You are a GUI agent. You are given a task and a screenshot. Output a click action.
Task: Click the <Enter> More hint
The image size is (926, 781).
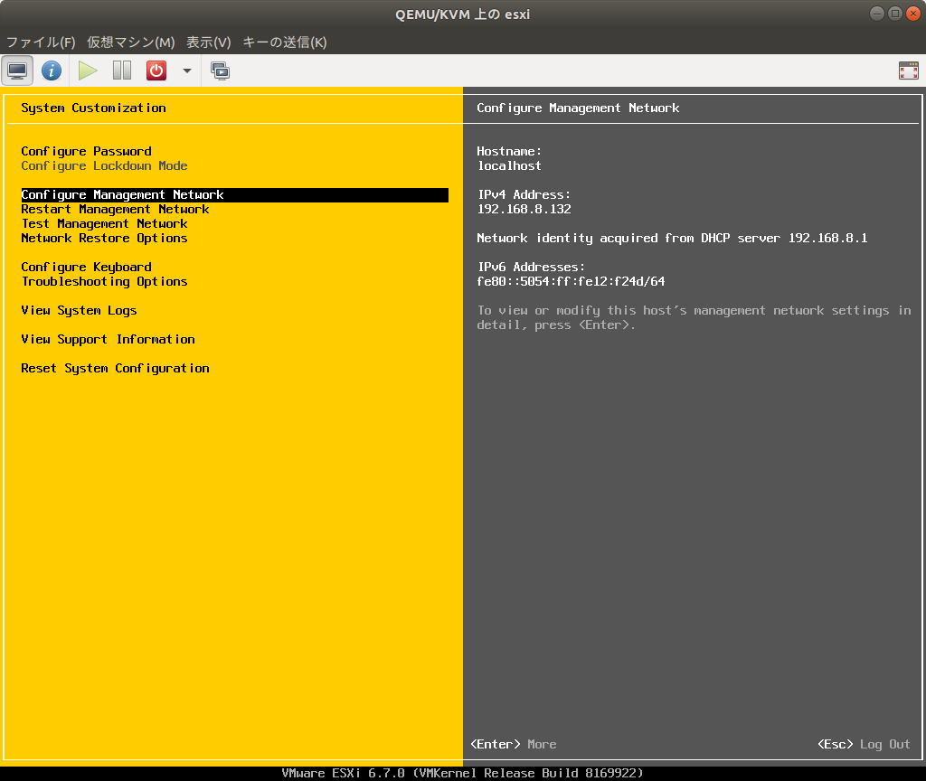[x=514, y=745]
